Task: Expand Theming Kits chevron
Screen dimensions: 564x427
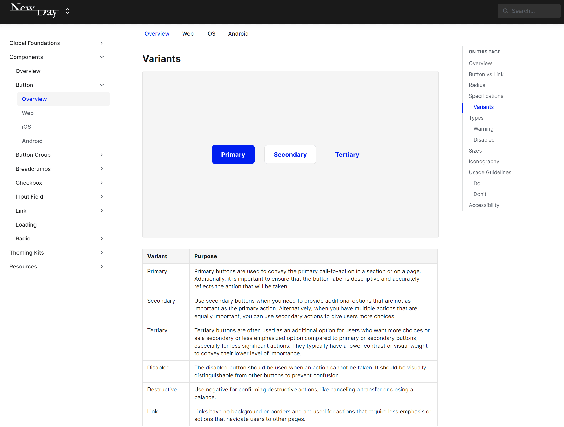Action: click(x=102, y=253)
